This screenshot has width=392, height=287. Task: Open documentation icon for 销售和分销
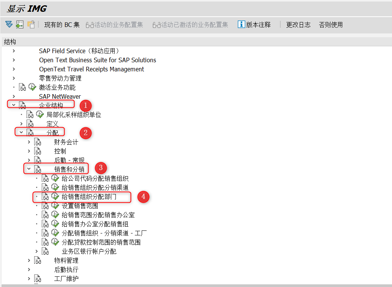pos(38,169)
